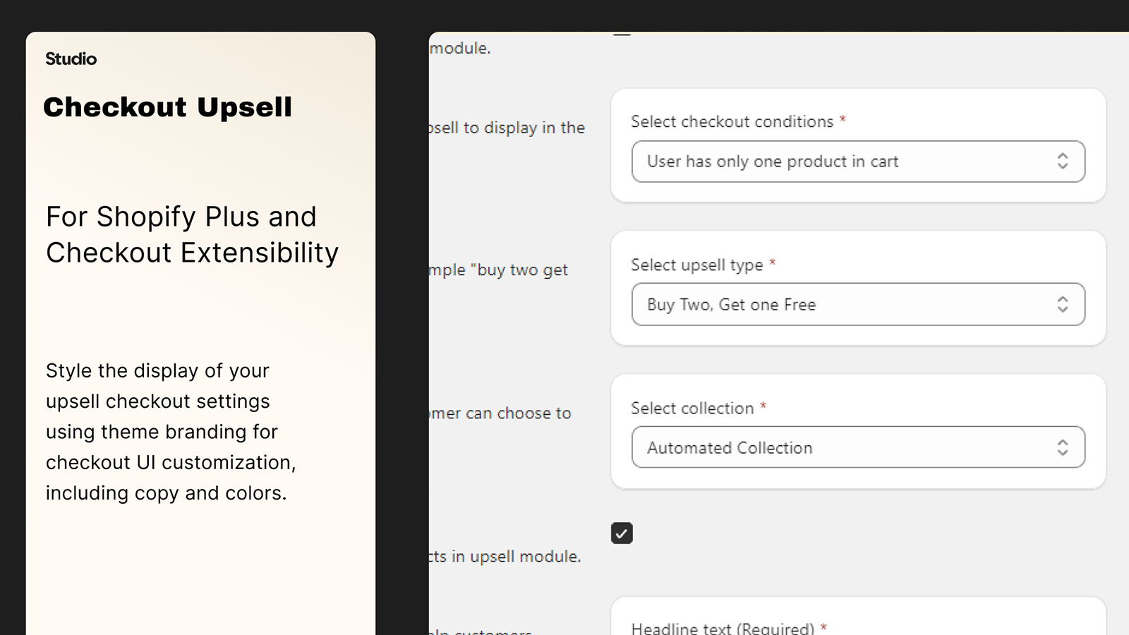Change the Buy Two, Get one Free option
The height and width of the screenshot is (635, 1129).
pos(858,304)
